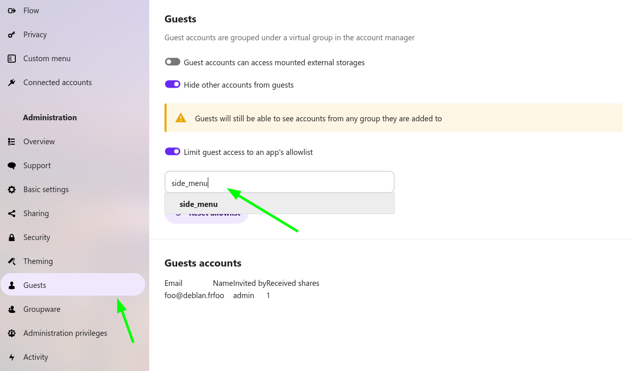The height and width of the screenshot is (371, 632).
Task: Toggle Hide other accounts from guests
Action: (x=173, y=85)
